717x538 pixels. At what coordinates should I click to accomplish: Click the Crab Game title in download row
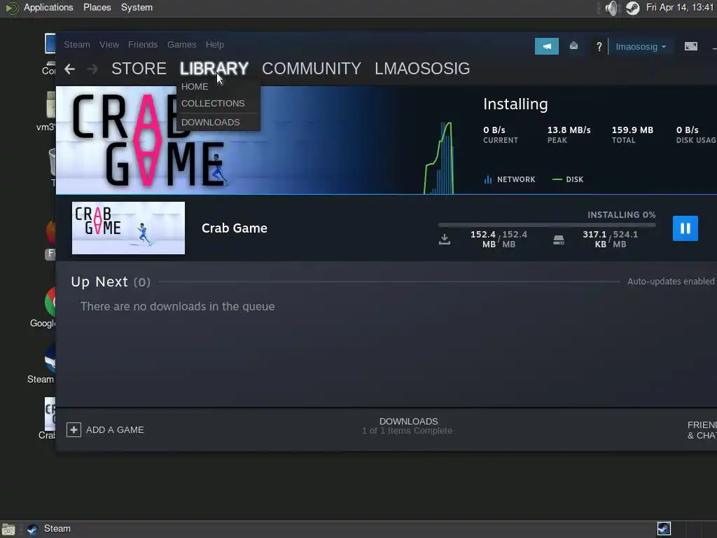pyautogui.click(x=234, y=228)
